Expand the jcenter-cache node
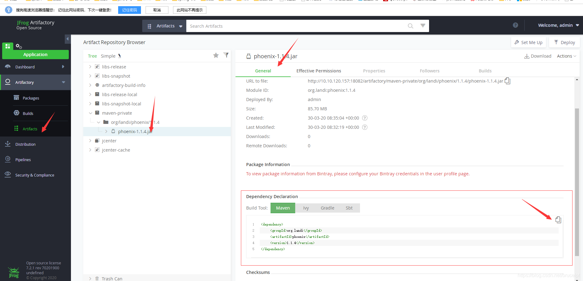Viewport: 583px width, 281px height. (x=90, y=150)
